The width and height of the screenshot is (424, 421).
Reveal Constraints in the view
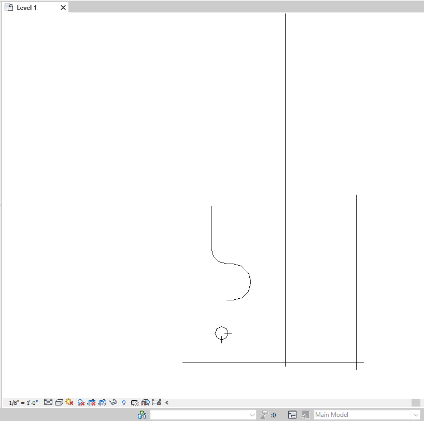tap(157, 402)
